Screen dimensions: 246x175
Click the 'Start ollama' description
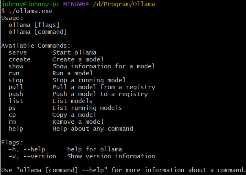[75, 52]
